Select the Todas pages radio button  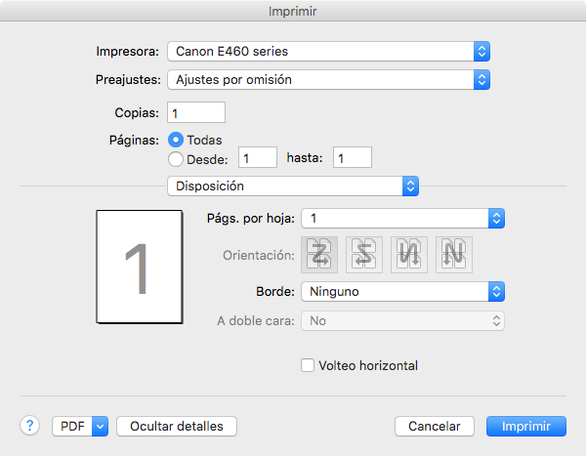pyautogui.click(x=177, y=140)
